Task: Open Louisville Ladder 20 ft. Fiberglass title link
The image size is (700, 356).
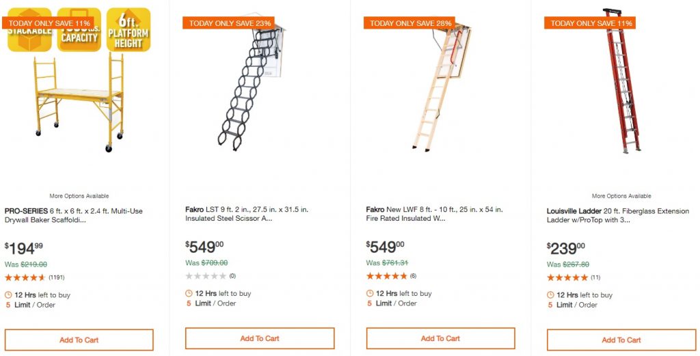Action: (x=615, y=216)
